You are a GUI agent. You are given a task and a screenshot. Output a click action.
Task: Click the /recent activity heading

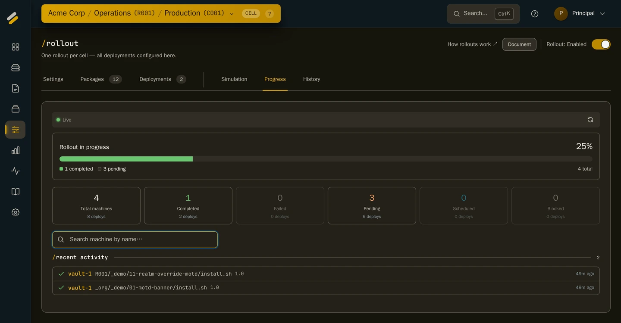point(80,258)
